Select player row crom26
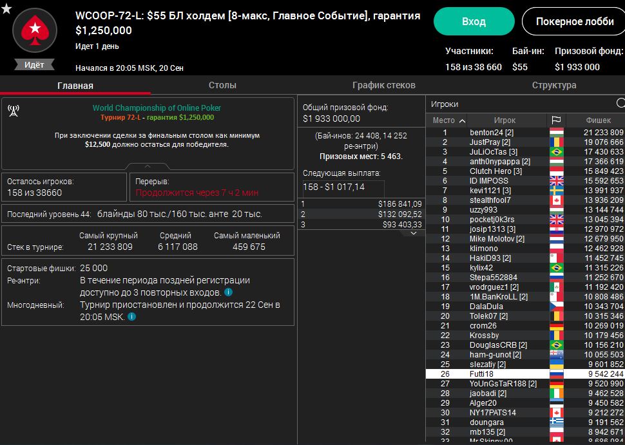 (525, 325)
